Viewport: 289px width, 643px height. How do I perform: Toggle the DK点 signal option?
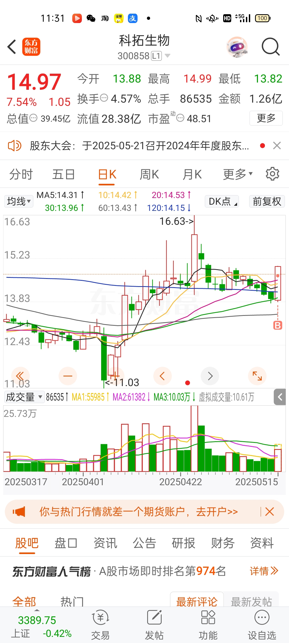(222, 201)
